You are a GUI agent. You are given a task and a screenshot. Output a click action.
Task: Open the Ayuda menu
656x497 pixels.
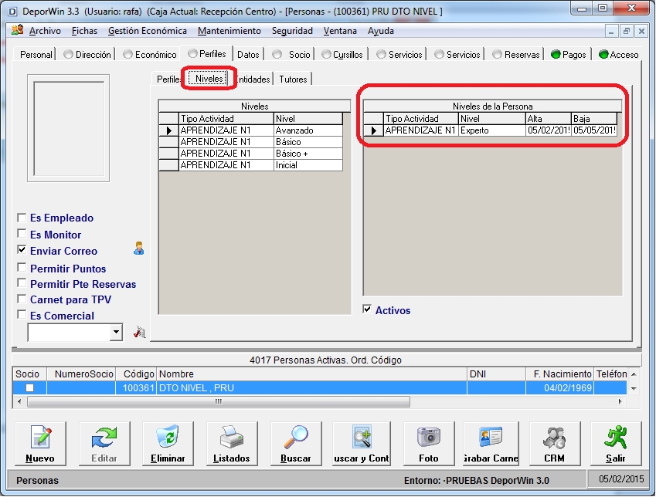(x=381, y=31)
